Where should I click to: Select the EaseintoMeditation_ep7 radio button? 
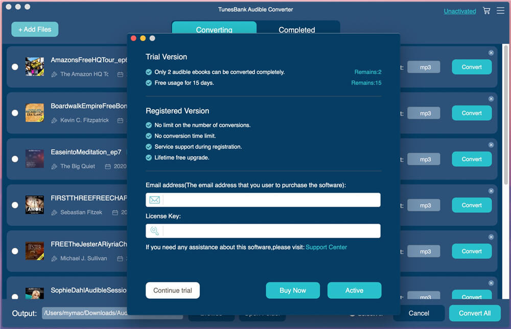(x=15, y=159)
